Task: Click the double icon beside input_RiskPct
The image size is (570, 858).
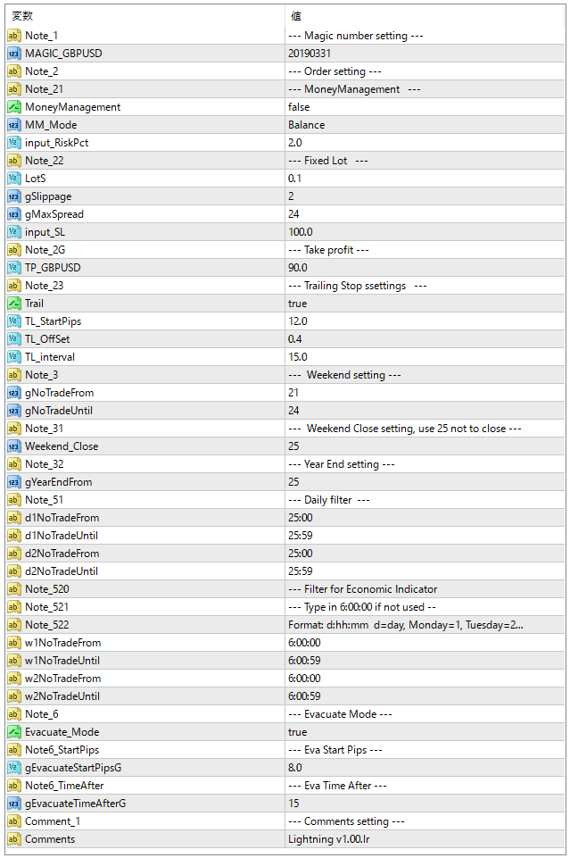Action: (x=14, y=143)
